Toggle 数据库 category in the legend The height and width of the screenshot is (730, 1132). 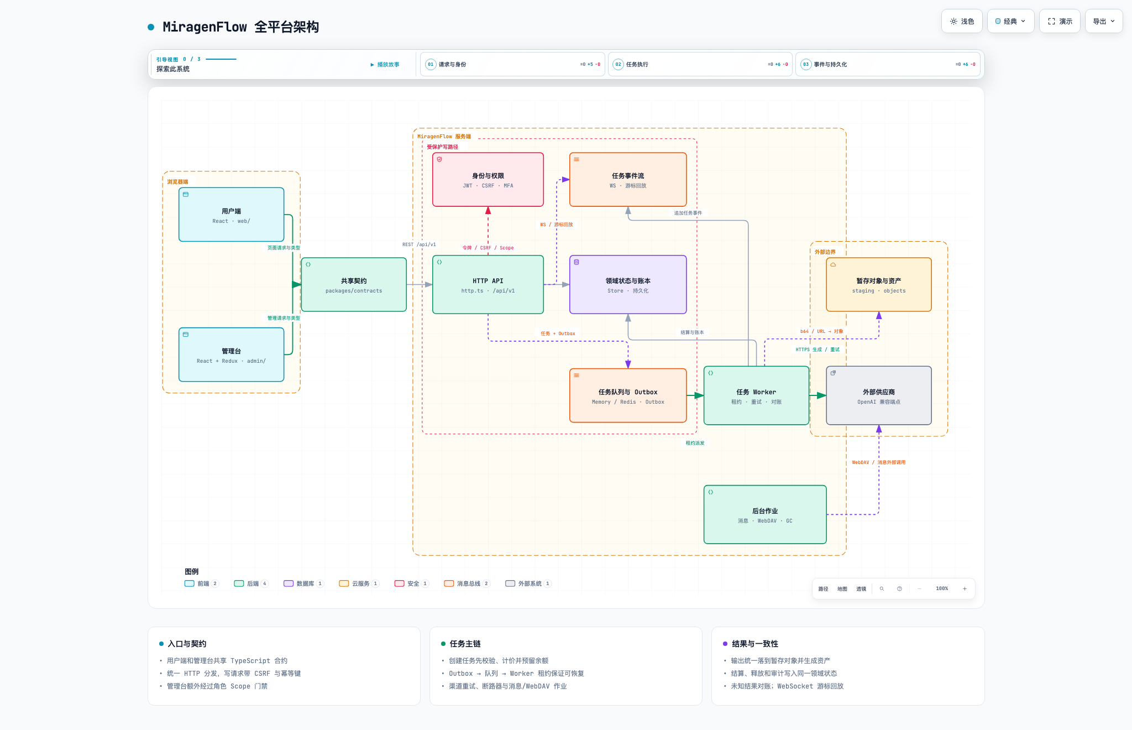click(x=303, y=583)
